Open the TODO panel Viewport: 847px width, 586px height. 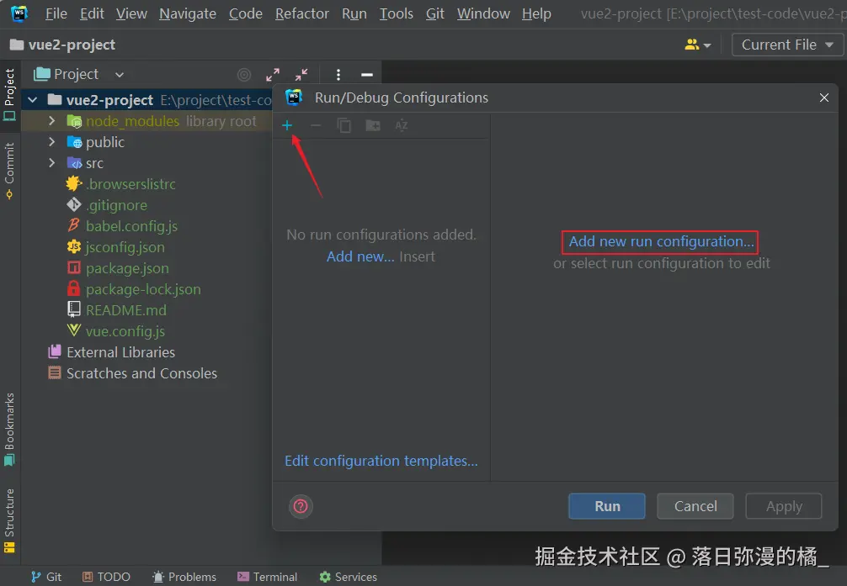pyautogui.click(x=106, y=577)
